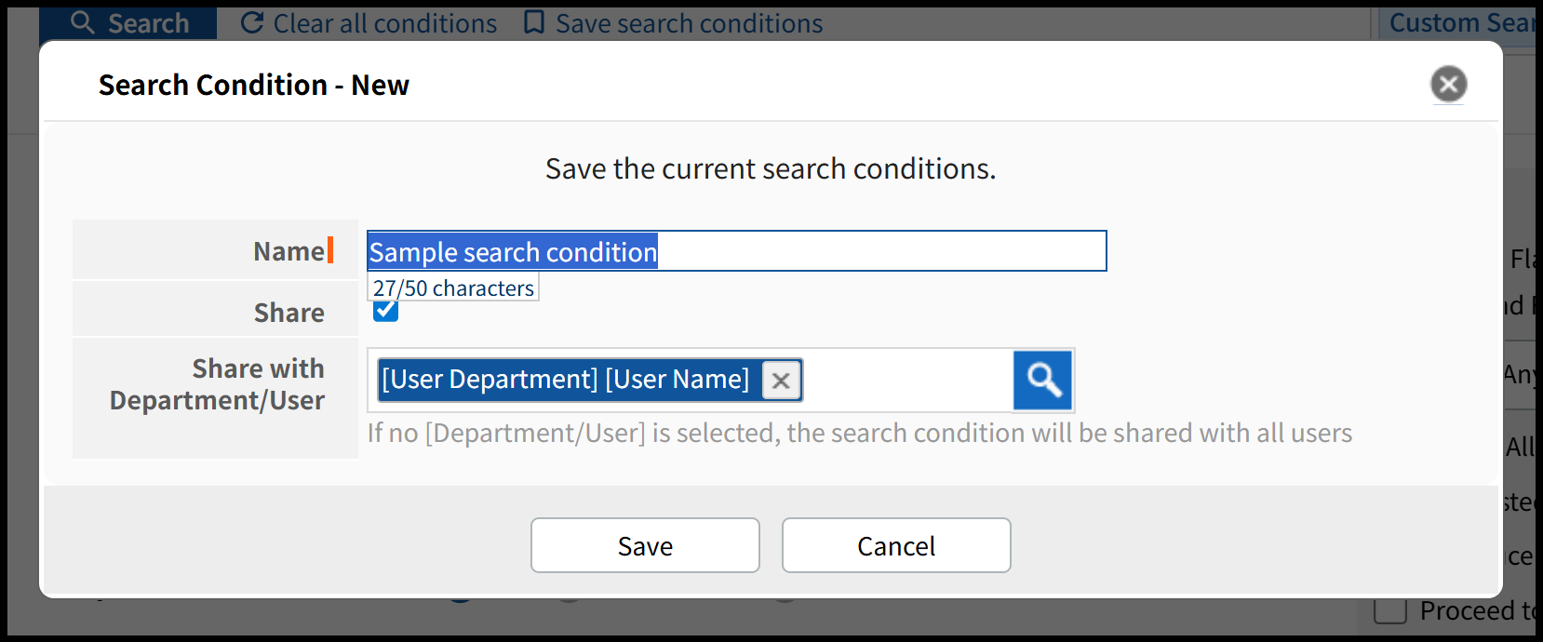
Task: Click the Share field label
Action: click(x=288, y=313)
